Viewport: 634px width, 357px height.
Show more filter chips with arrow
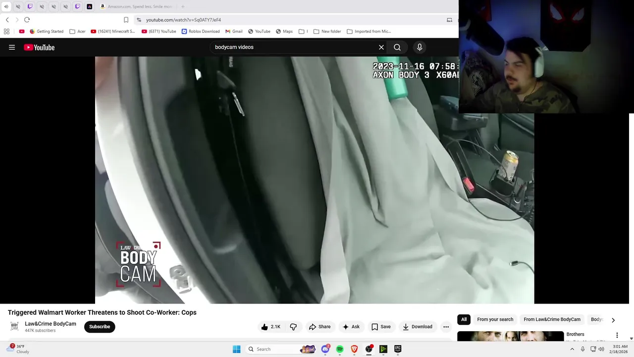[x=613, y=320]
